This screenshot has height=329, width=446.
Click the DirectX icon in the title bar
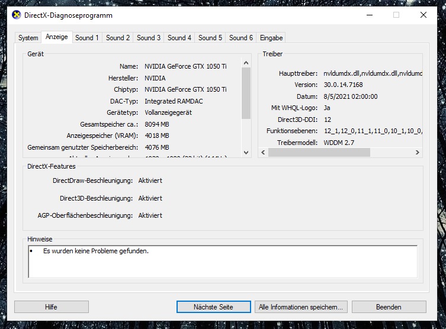17,15
